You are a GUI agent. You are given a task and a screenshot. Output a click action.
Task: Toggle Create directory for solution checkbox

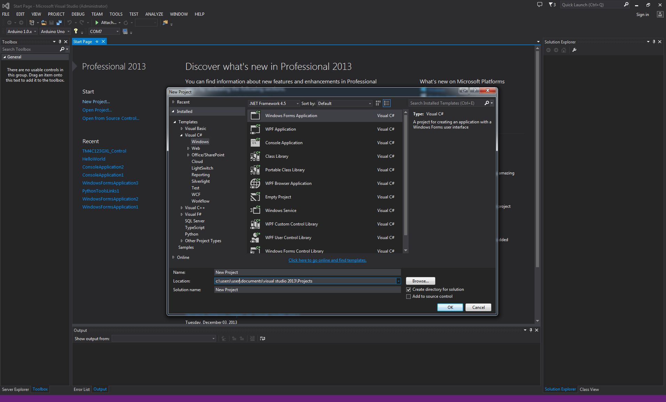pyautogui.click(x=409, y=289)
